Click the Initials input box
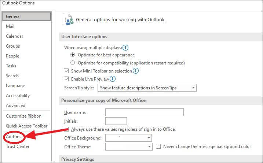 (116, 121)
